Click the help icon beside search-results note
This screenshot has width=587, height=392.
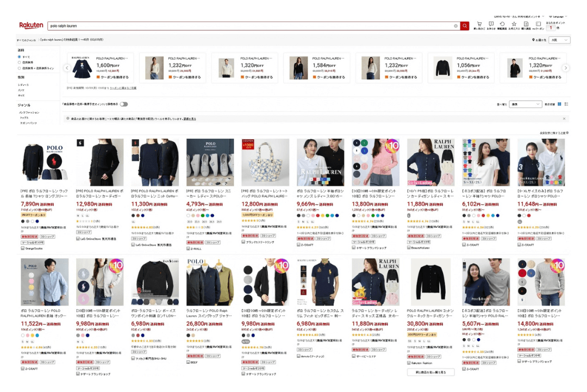567,133
